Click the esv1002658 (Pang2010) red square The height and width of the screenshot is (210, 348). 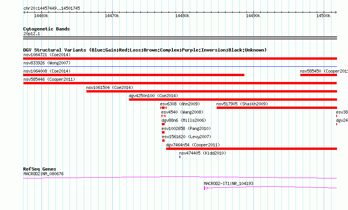(x=163, y=132)
